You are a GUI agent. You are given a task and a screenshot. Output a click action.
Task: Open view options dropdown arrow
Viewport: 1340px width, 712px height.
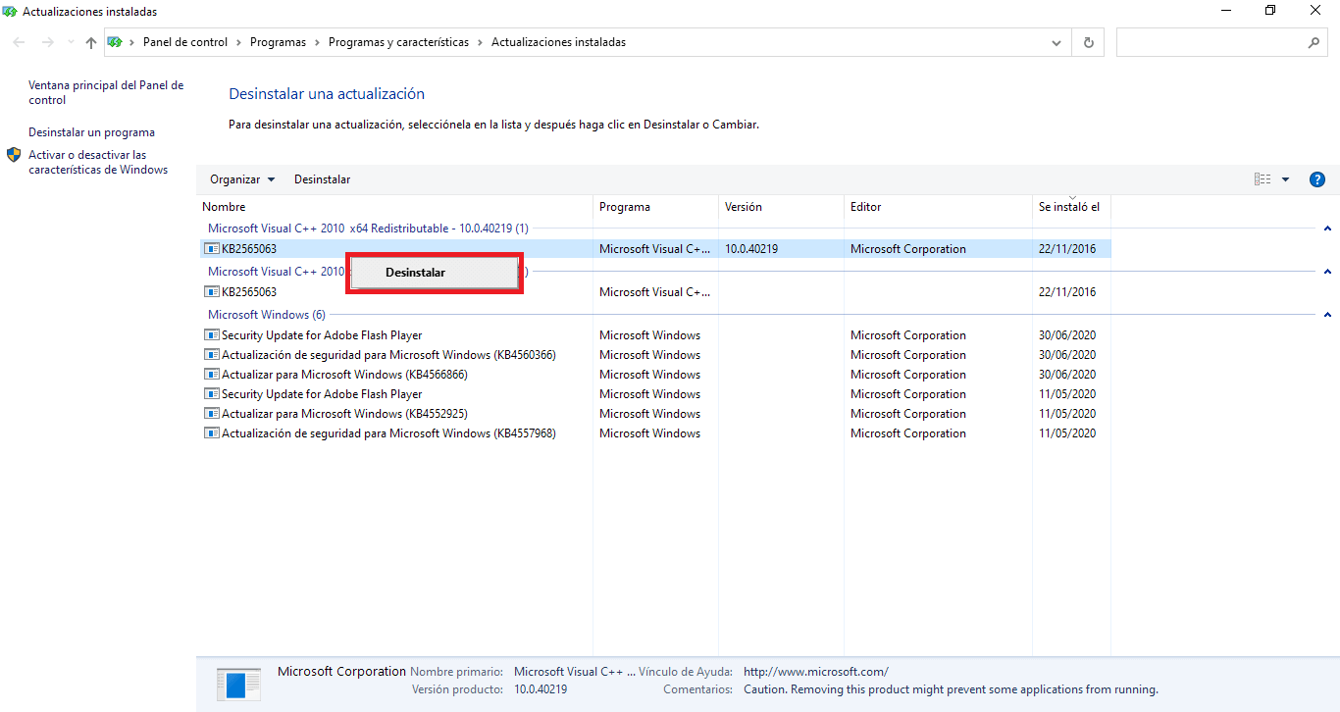point(1285,179)
